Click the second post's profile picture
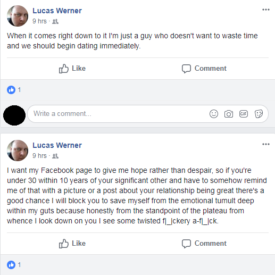The width and height of the screenshot is (275, 275). tap(18, 151)
